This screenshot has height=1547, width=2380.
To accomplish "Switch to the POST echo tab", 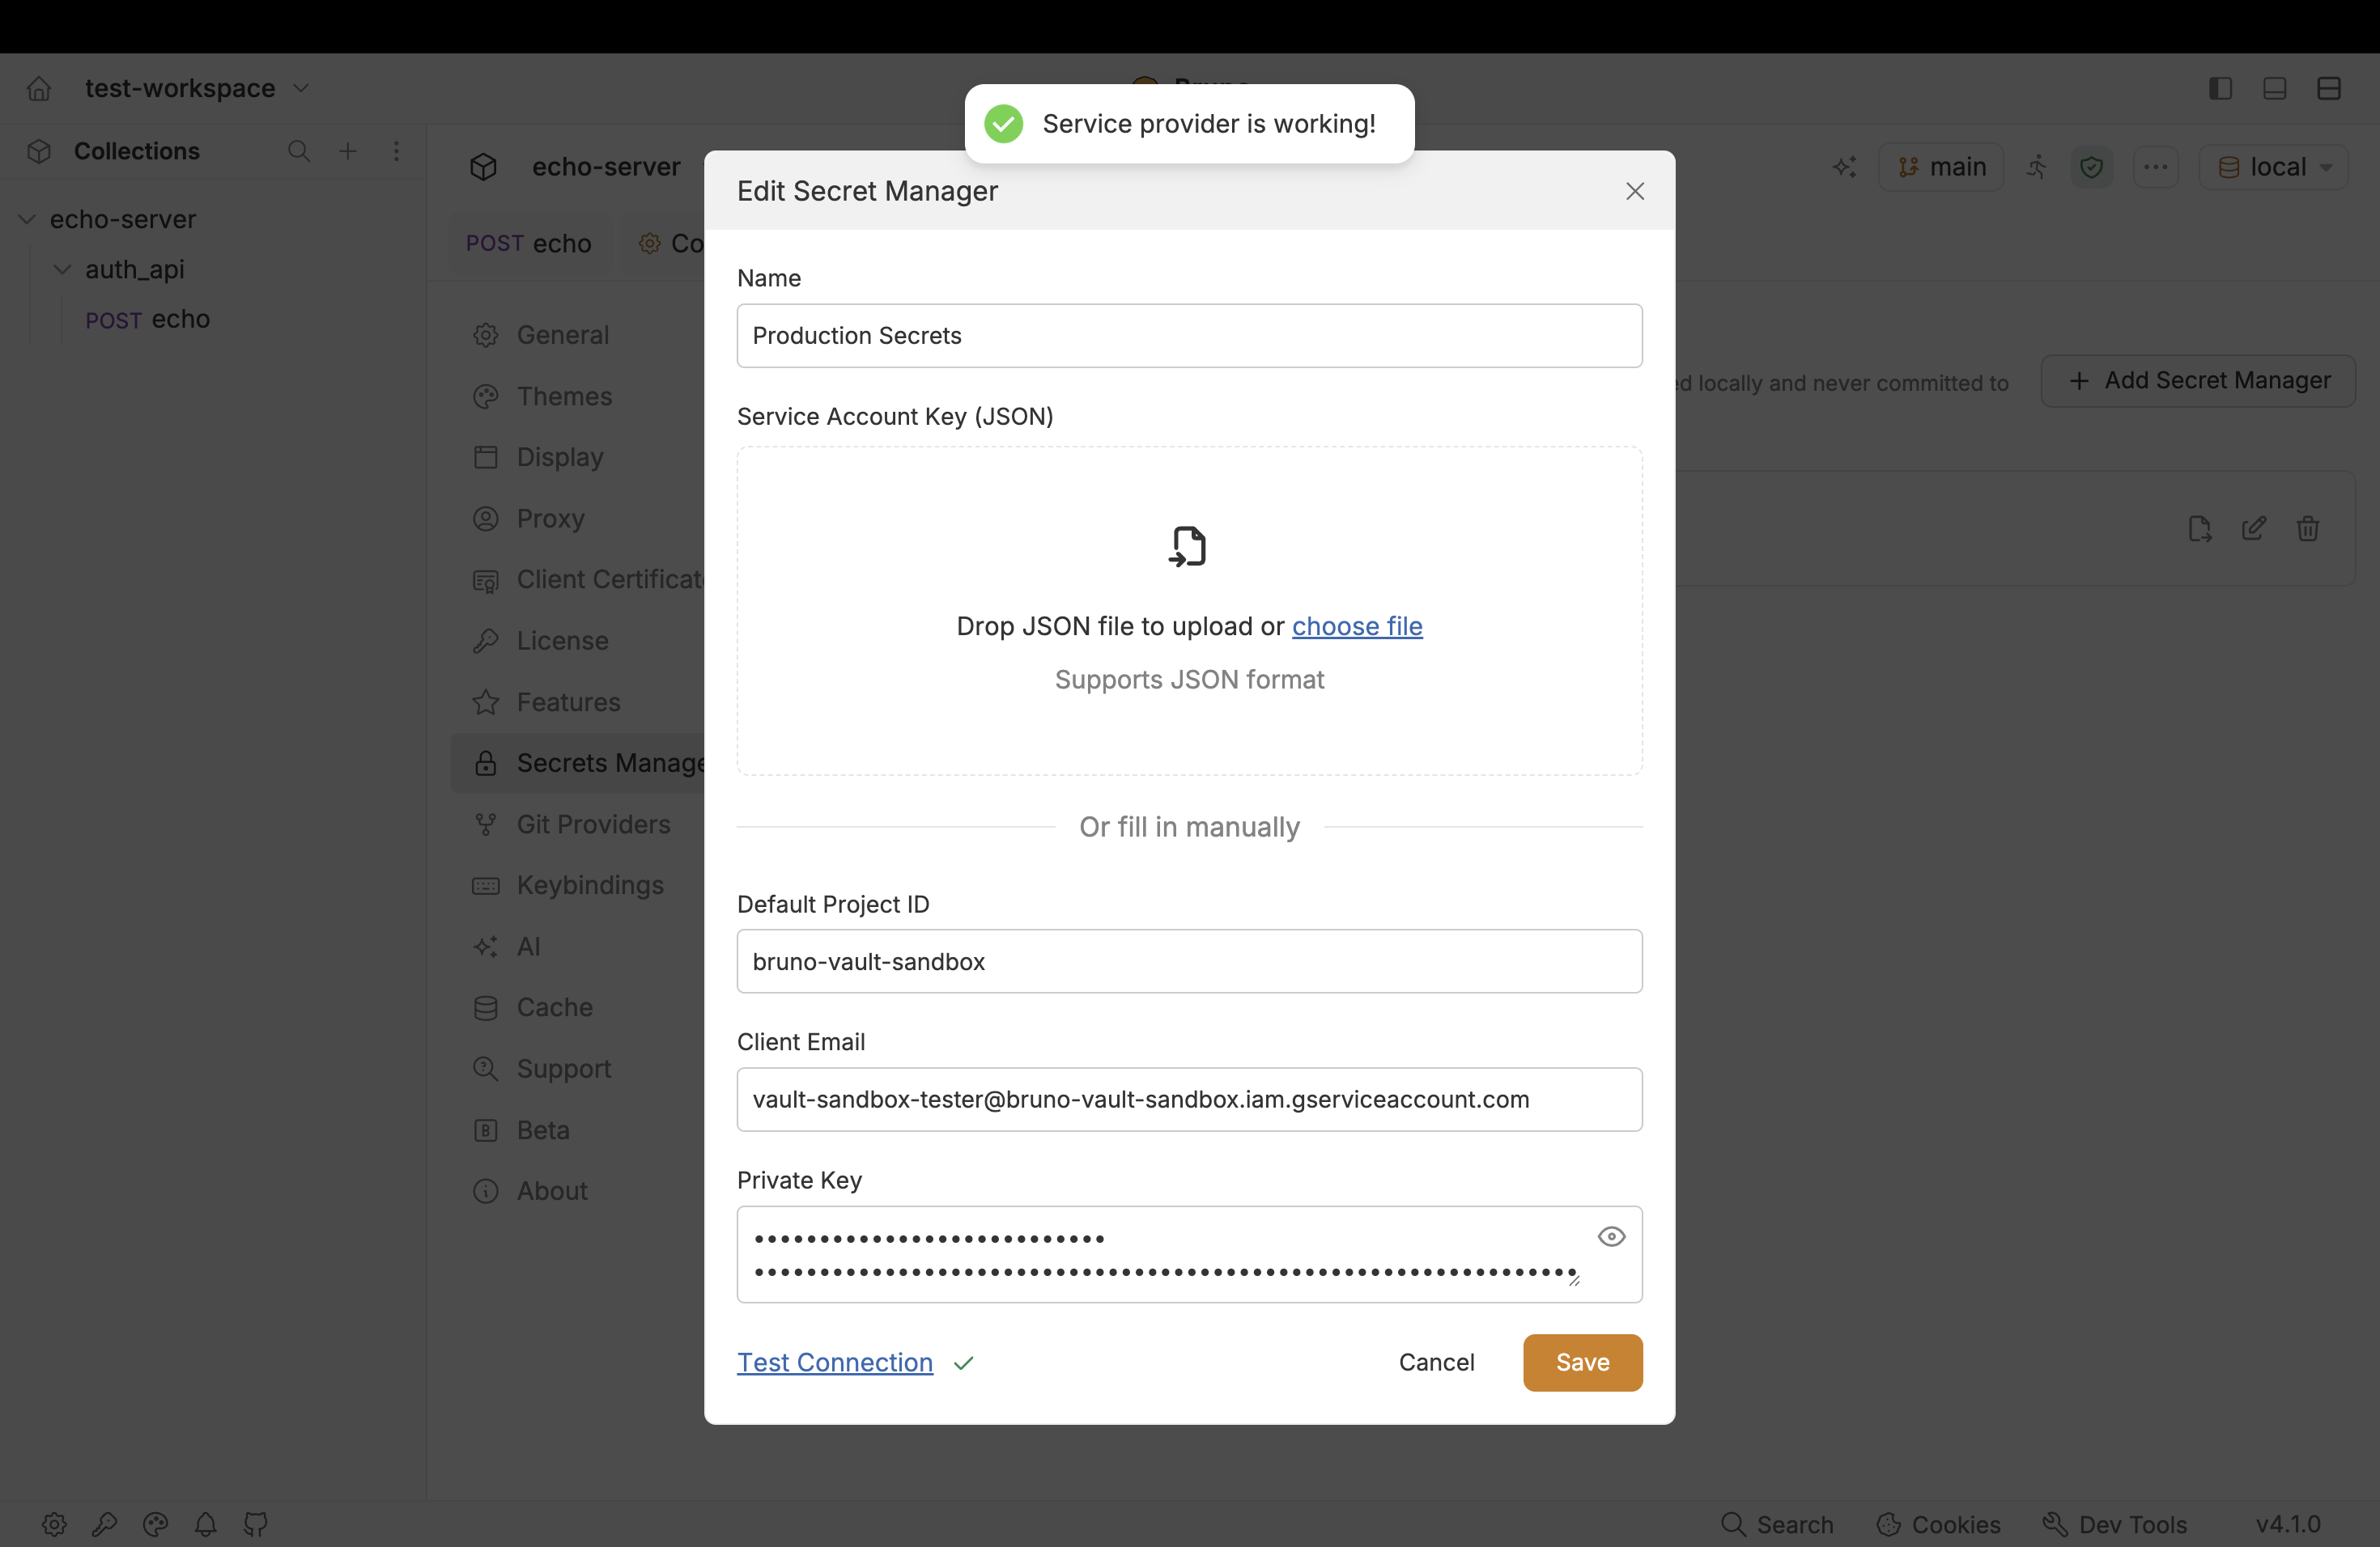I will click(x=528, y=243).
